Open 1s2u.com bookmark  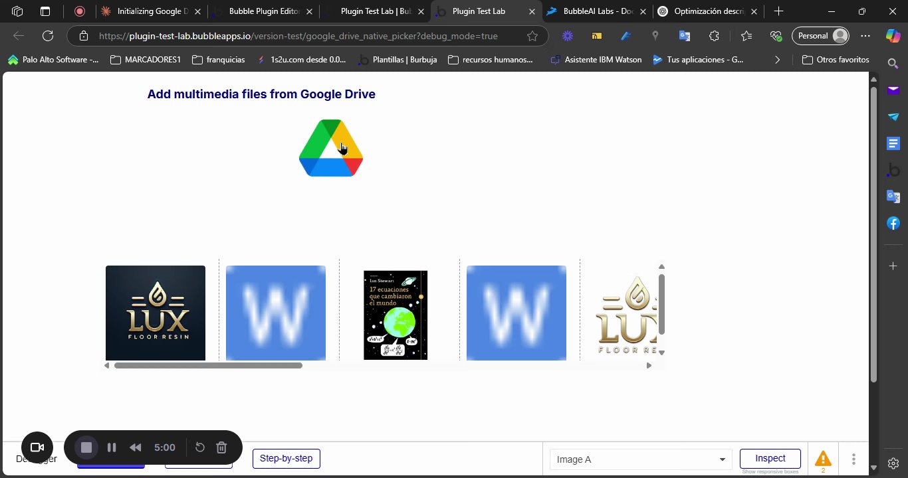click(302, 60)
